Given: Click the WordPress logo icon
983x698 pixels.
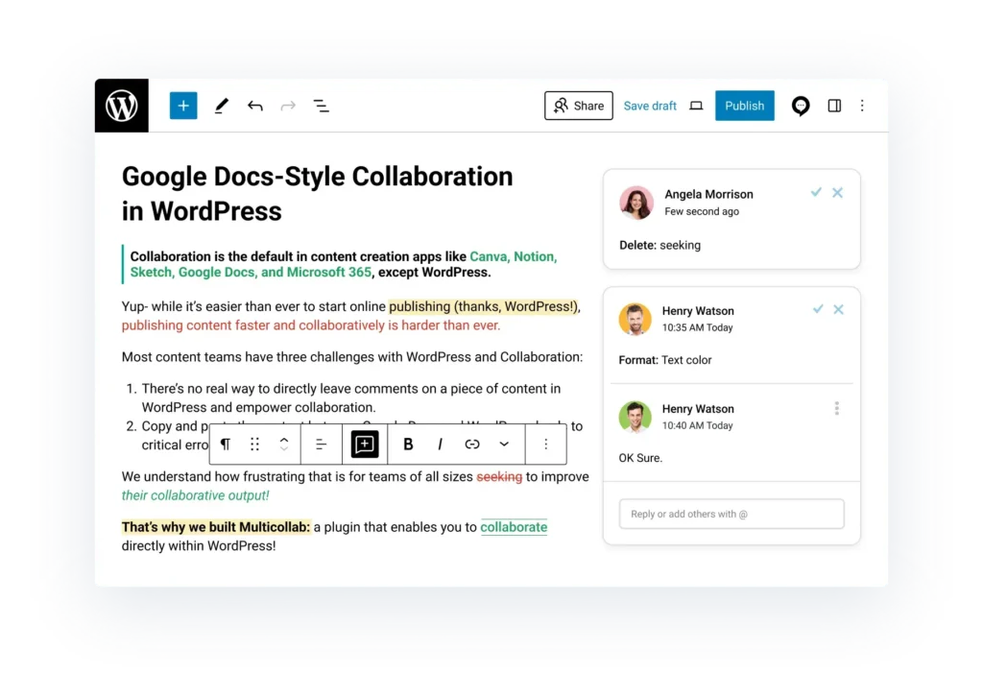Looking at the screenshot, I should click(122, 106).
